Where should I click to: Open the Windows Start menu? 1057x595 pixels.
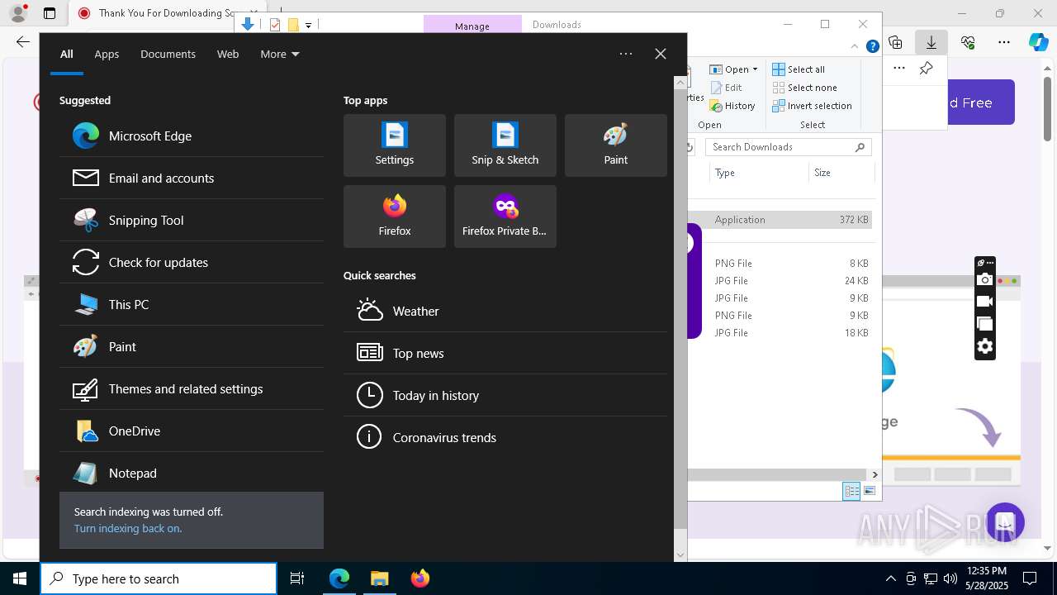pyautogui.click(x=20, y=578)
